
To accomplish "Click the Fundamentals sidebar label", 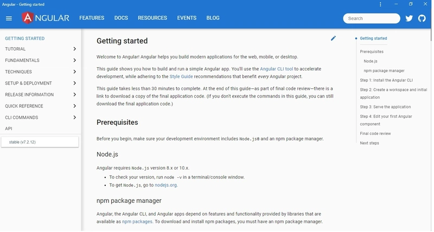I will click(22, 60).
